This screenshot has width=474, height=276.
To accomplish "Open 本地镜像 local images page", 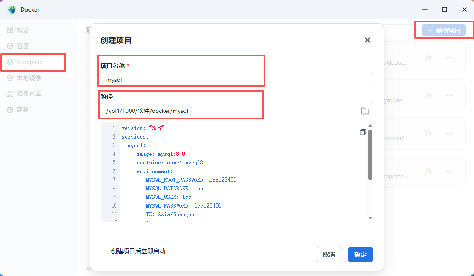I will tap(24, 78).
